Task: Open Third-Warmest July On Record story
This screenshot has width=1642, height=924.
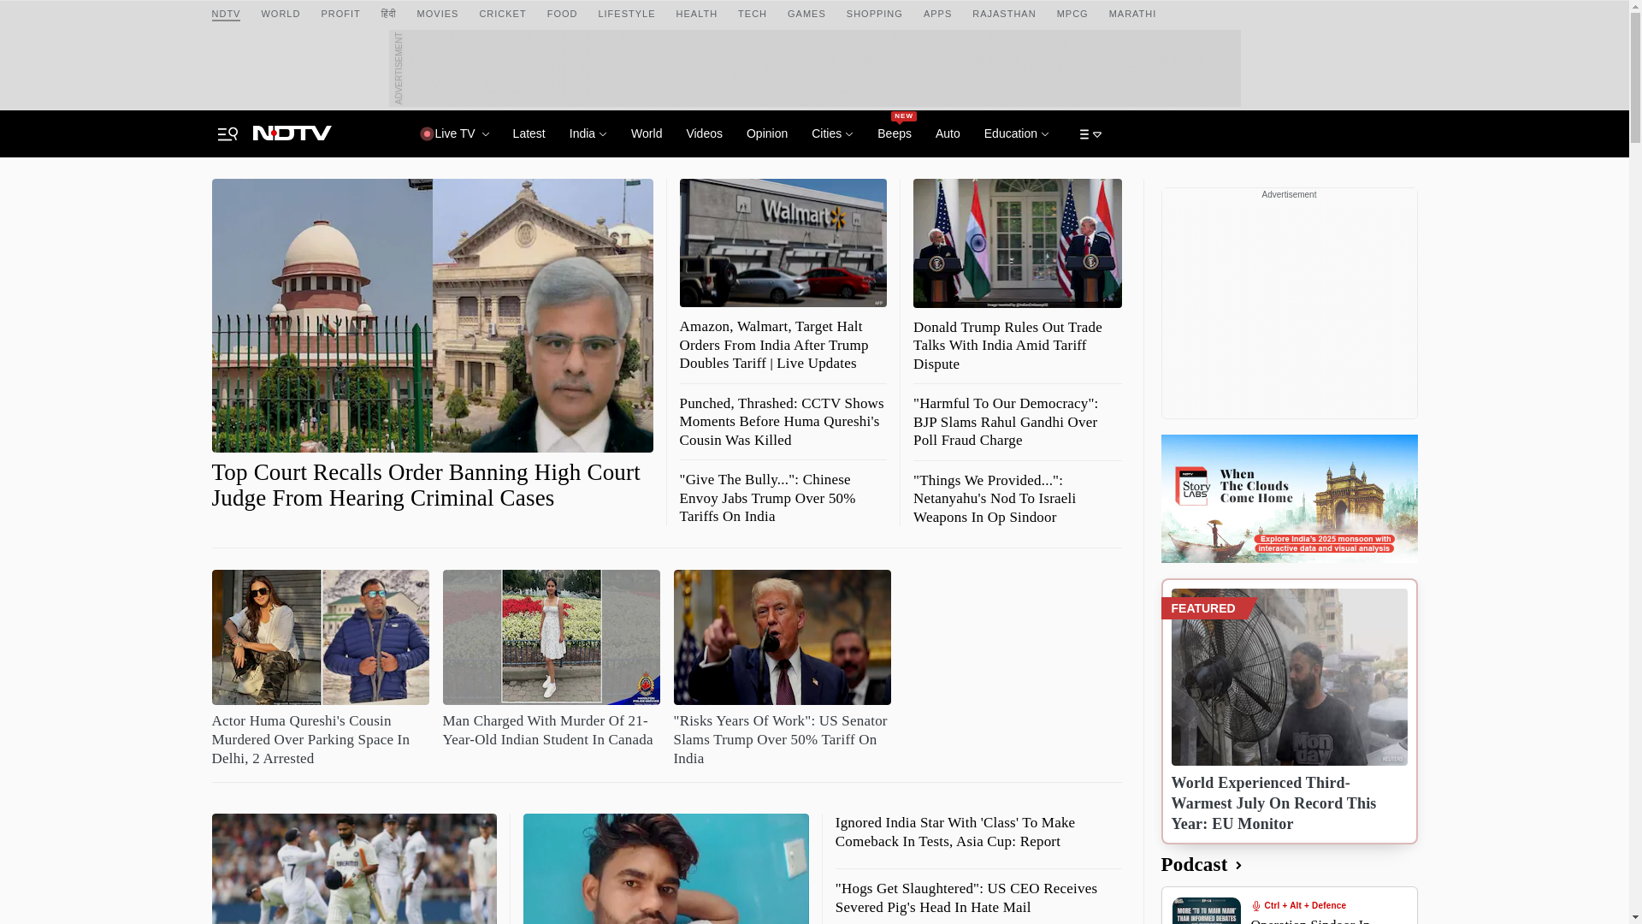Action: pyautogui.click(x=1273, y=803)
